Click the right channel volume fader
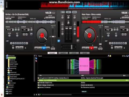 70,29
